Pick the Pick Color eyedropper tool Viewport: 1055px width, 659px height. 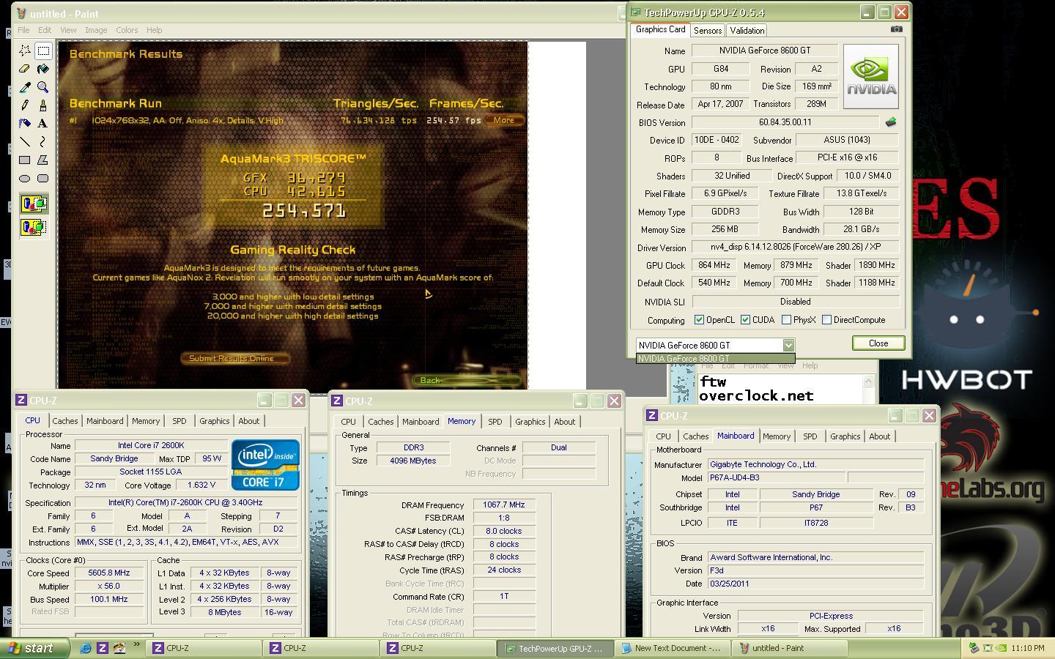[x=25, y=87]
